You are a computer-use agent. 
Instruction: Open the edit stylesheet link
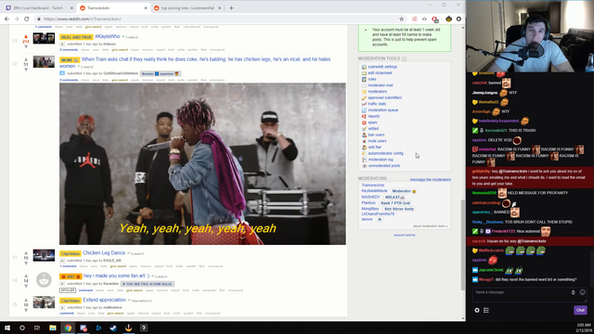380,73
